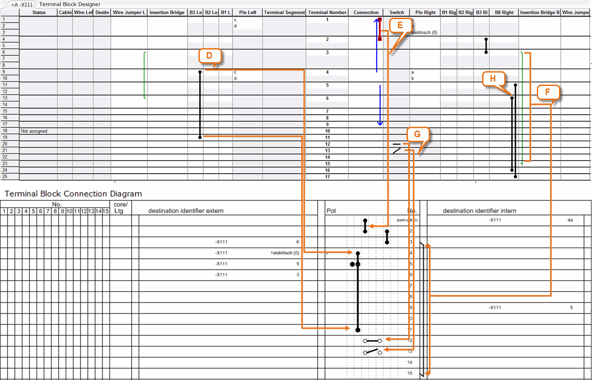Select the short jumper in B3 Ri column
Viewport: 592px width, 380px height.
pos(486,46)
